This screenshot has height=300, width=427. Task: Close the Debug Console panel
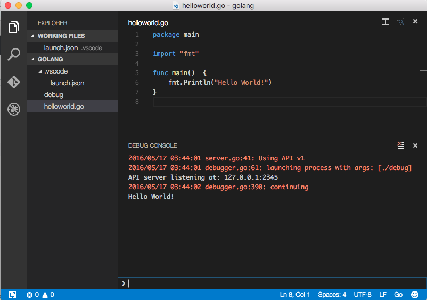coord(415,145)
